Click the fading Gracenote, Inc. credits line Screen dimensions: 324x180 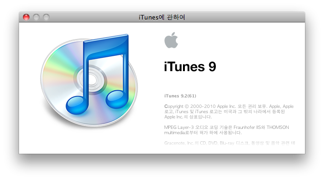[x=230, y=143]
